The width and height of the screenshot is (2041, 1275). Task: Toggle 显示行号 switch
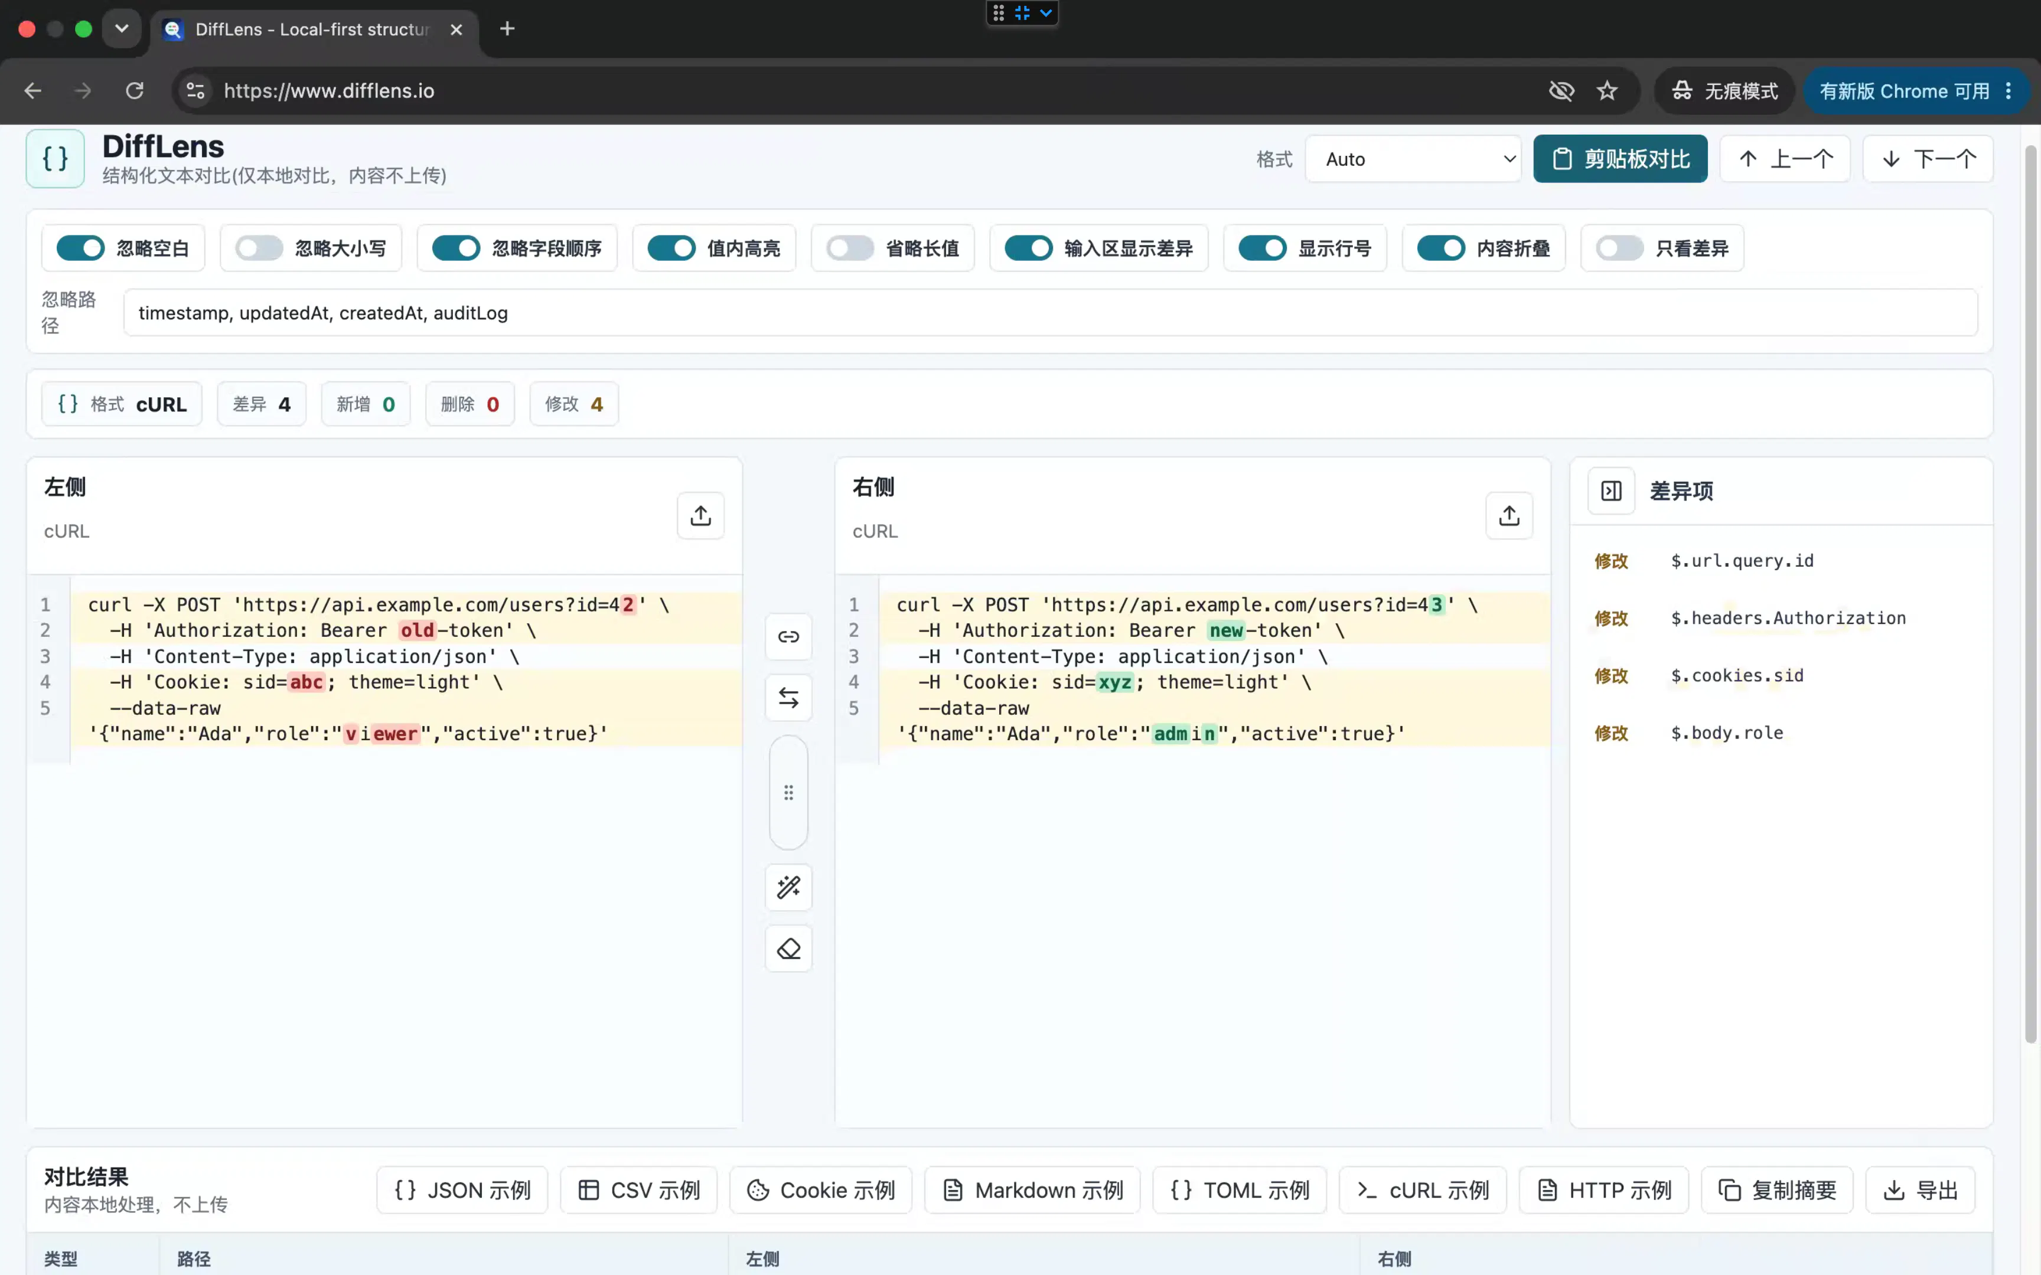pyautogui.click(x=1263, y=248)
